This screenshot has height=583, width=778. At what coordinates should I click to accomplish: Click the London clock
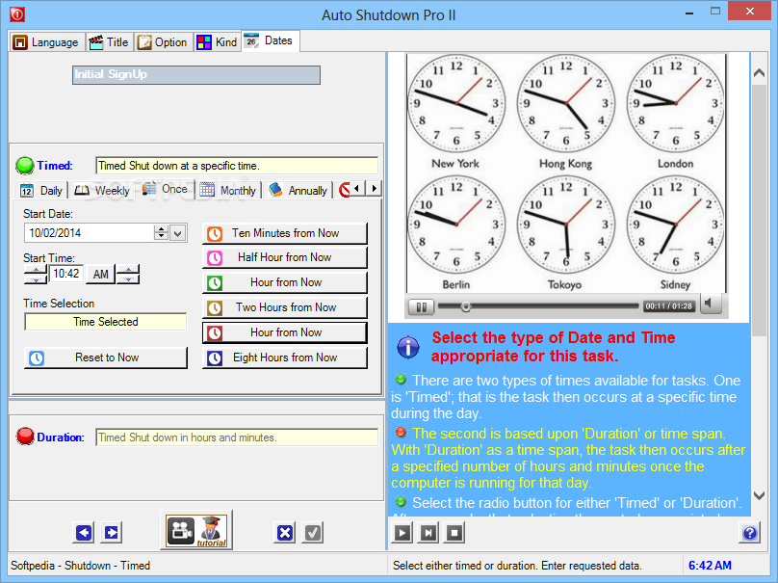pyautogui.click(x=675, y=103)
